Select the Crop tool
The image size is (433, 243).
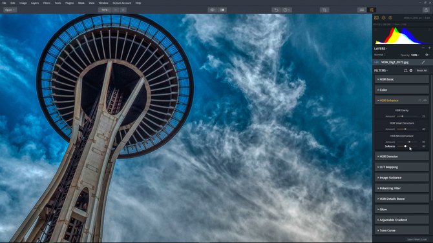[x=324, y=10]
